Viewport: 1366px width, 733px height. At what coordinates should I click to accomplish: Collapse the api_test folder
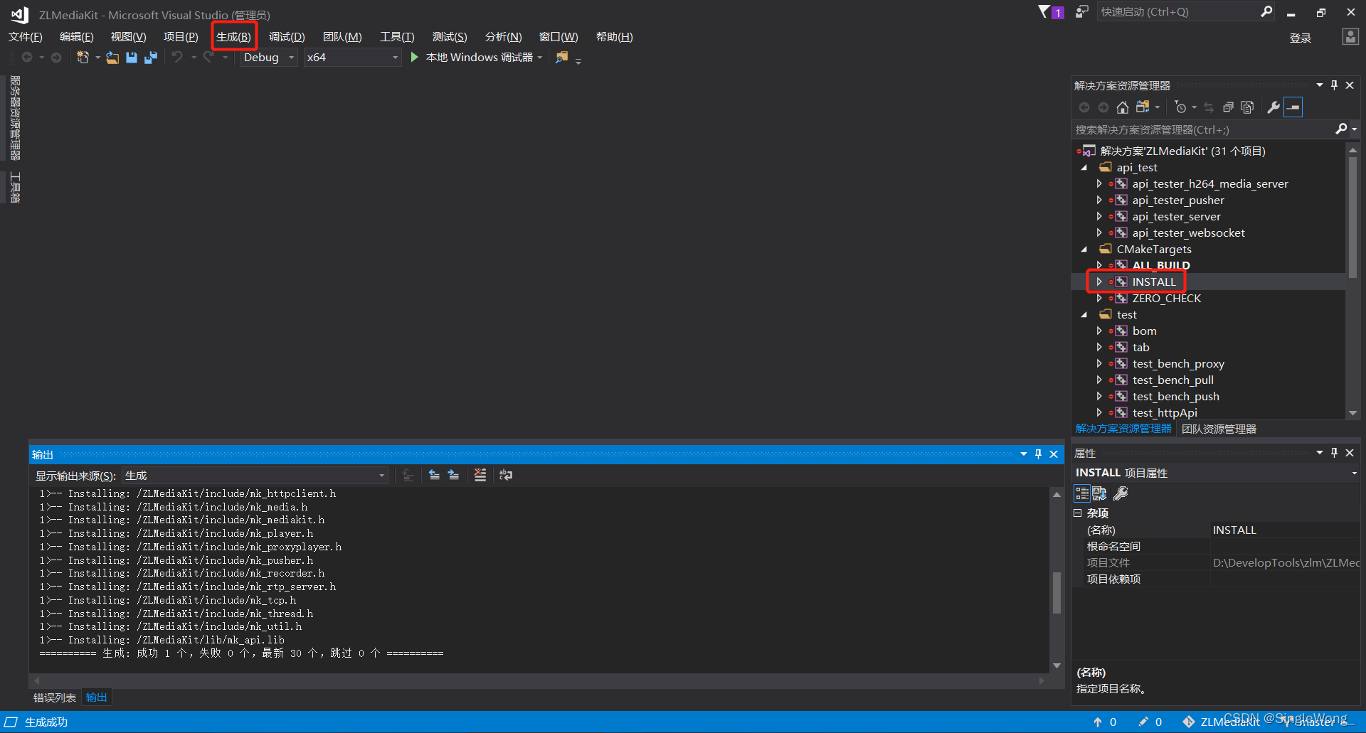pos(1084,168)
